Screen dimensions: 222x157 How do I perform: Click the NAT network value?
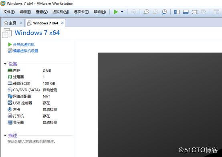[46, 97]
